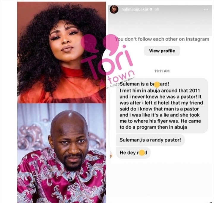214x203 pixels.
Task: Select the 'Suleman,is a randy pastor!' message bubble
Action: tap(150, 140)
